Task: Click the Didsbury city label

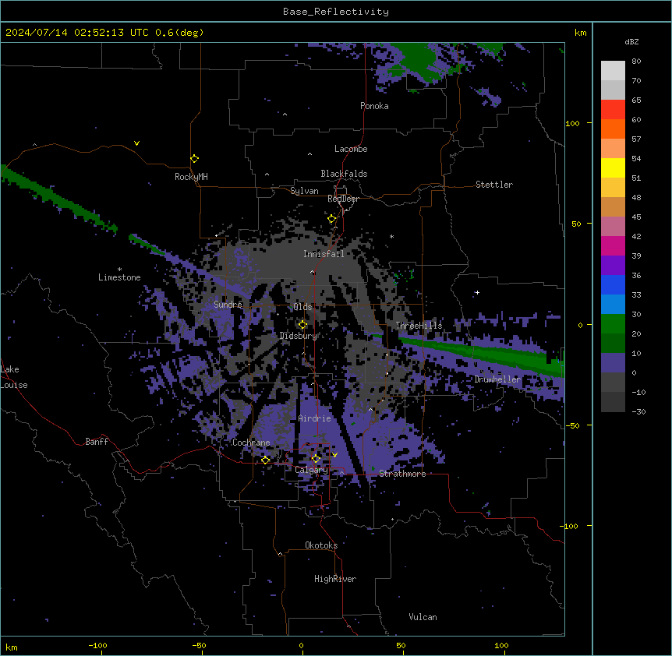Action: (x=299, y=336)
